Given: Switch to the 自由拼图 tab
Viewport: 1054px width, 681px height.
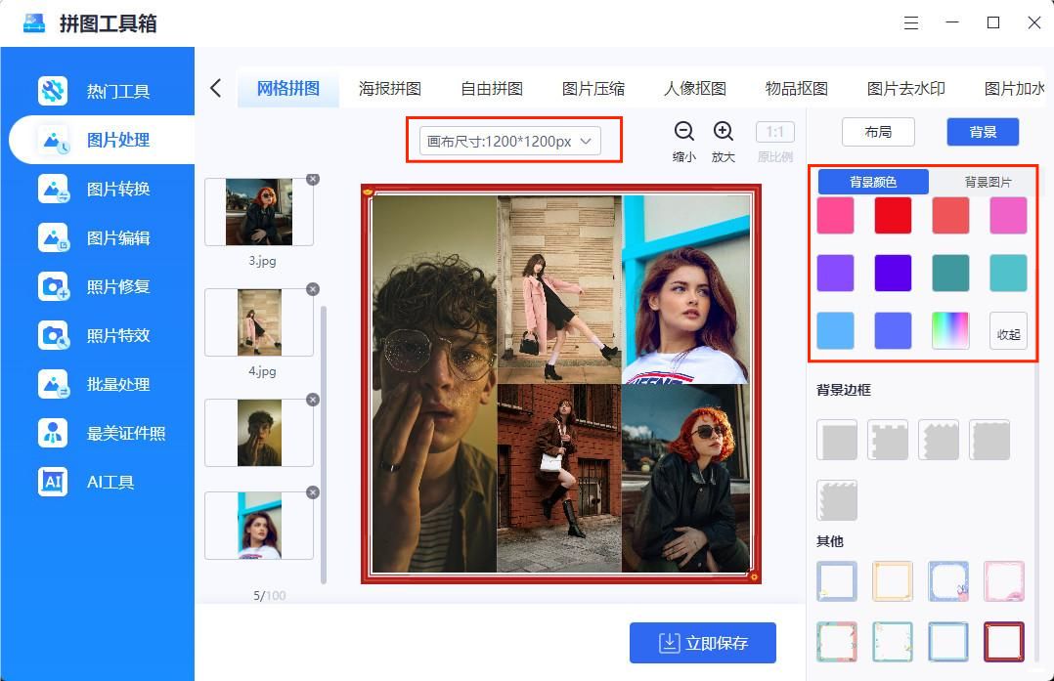Looking at the screenshot, I should pyautogui.click(x=492, y=88).
